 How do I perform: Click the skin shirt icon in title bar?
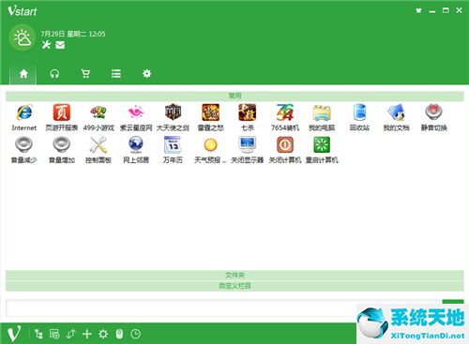pos(418,10)
